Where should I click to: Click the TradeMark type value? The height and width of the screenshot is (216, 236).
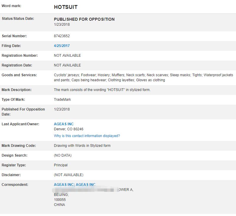pos(62,100)
